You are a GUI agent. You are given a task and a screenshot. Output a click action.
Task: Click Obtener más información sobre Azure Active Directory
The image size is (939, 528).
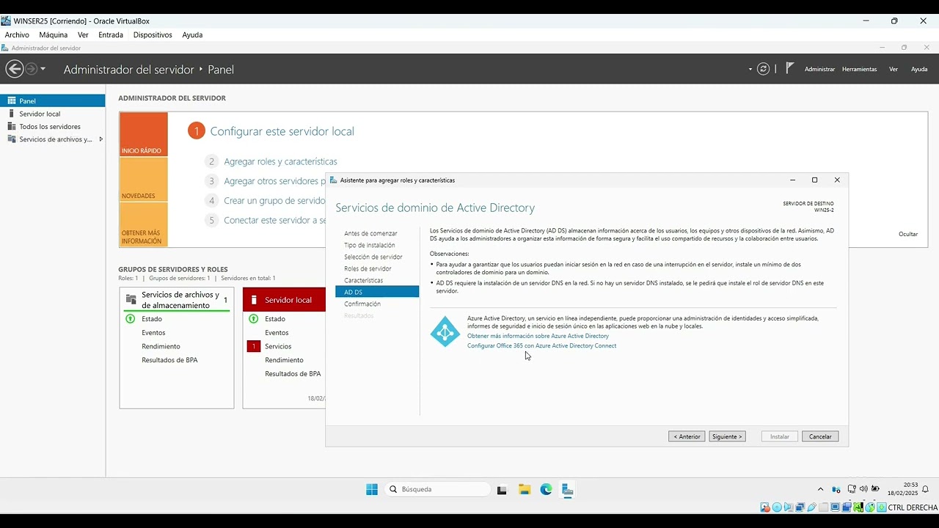(538, 336)
